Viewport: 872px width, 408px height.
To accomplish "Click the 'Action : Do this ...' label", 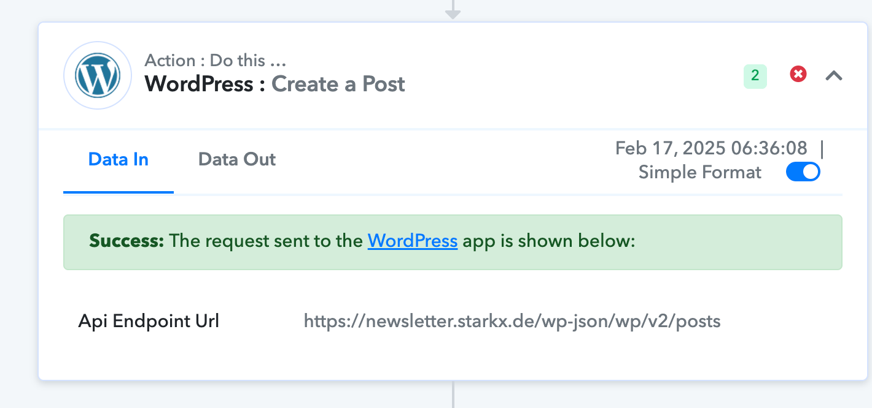I will click(216, 61).
